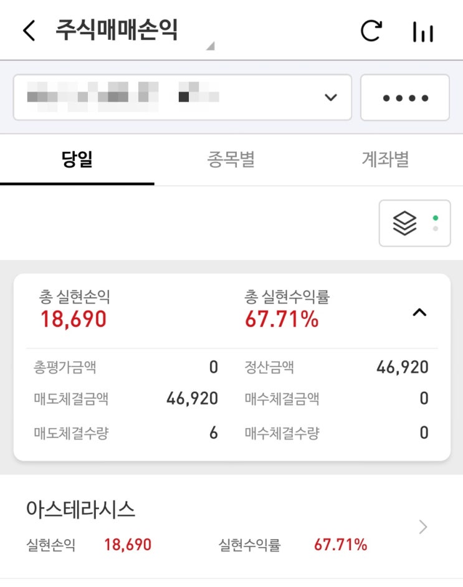Switch to the 종목별 tab
The height and width of the screenshot is (587, 463).
(x=231, y=160)
